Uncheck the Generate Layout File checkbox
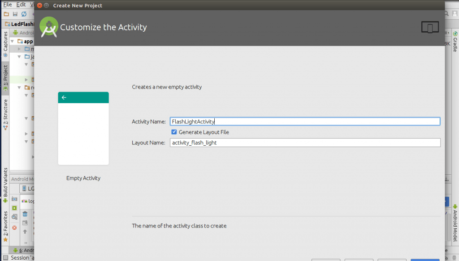459x261 pixels. click(x=174, y=132)
